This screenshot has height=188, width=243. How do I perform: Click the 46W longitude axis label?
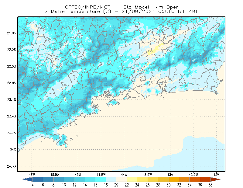[32, 175]
